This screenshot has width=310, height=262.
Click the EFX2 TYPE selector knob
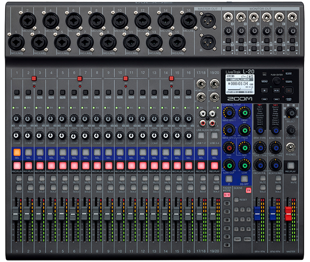point(275,130)
